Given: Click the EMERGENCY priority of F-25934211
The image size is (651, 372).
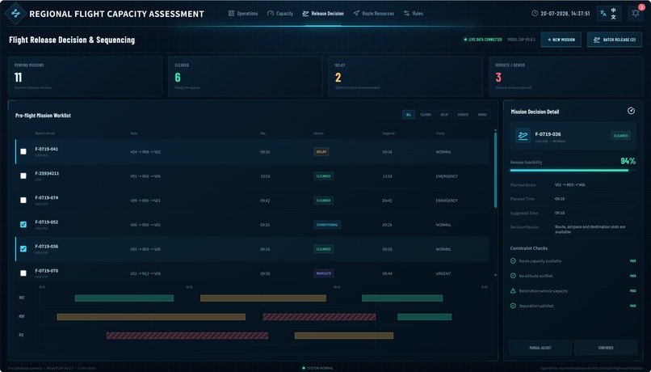Looking at the screenshot, I should [x=447, y=176].
